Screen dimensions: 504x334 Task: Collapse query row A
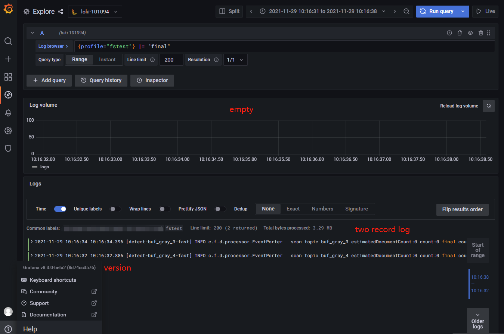(x=33, y=33)
